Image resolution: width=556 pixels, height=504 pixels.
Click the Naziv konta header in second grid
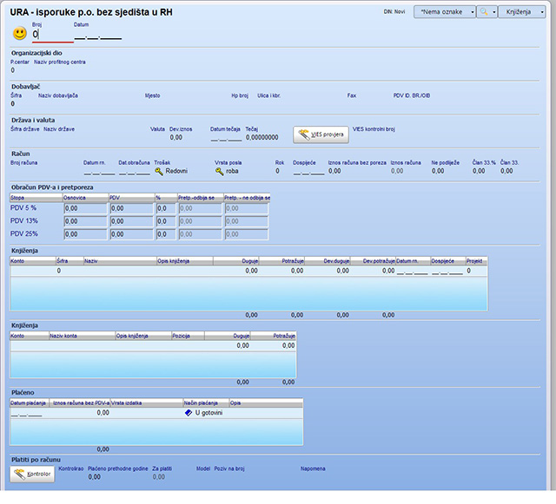(83, 336)
